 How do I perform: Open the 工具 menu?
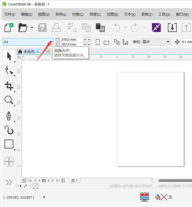click(x=164, y=14)
